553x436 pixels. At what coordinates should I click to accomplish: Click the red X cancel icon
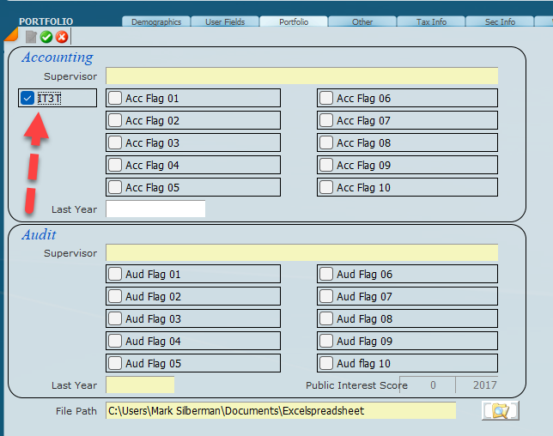pyautogui.click(x=62, y=37)
